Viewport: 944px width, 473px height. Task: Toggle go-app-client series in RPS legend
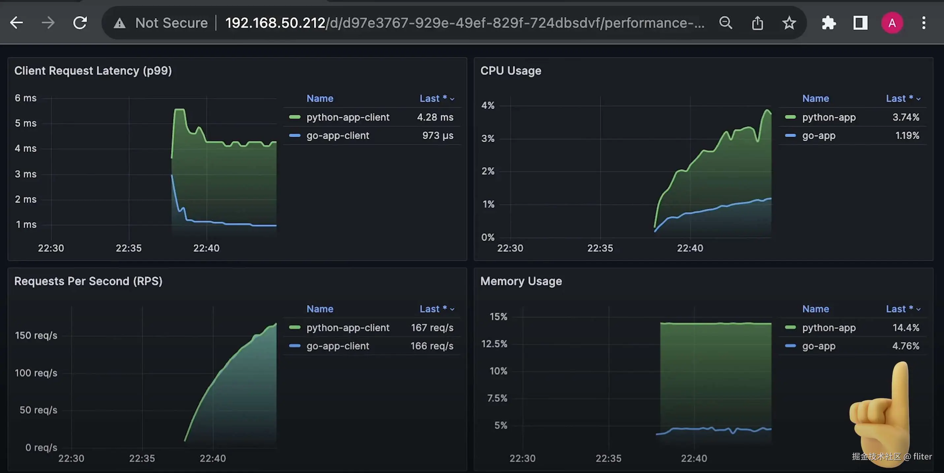point(337,346)
